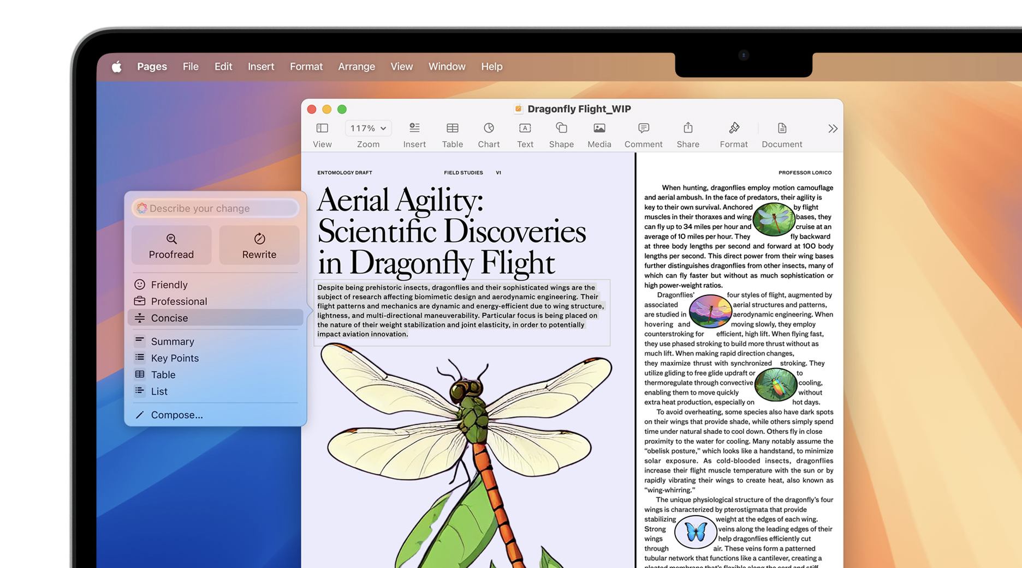Open the Apple menu

(x=116, y=67)
